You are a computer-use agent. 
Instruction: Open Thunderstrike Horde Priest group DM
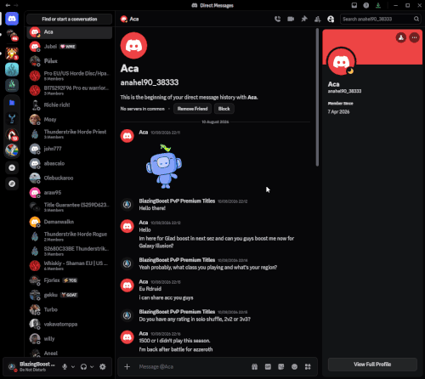coord(70,134)
